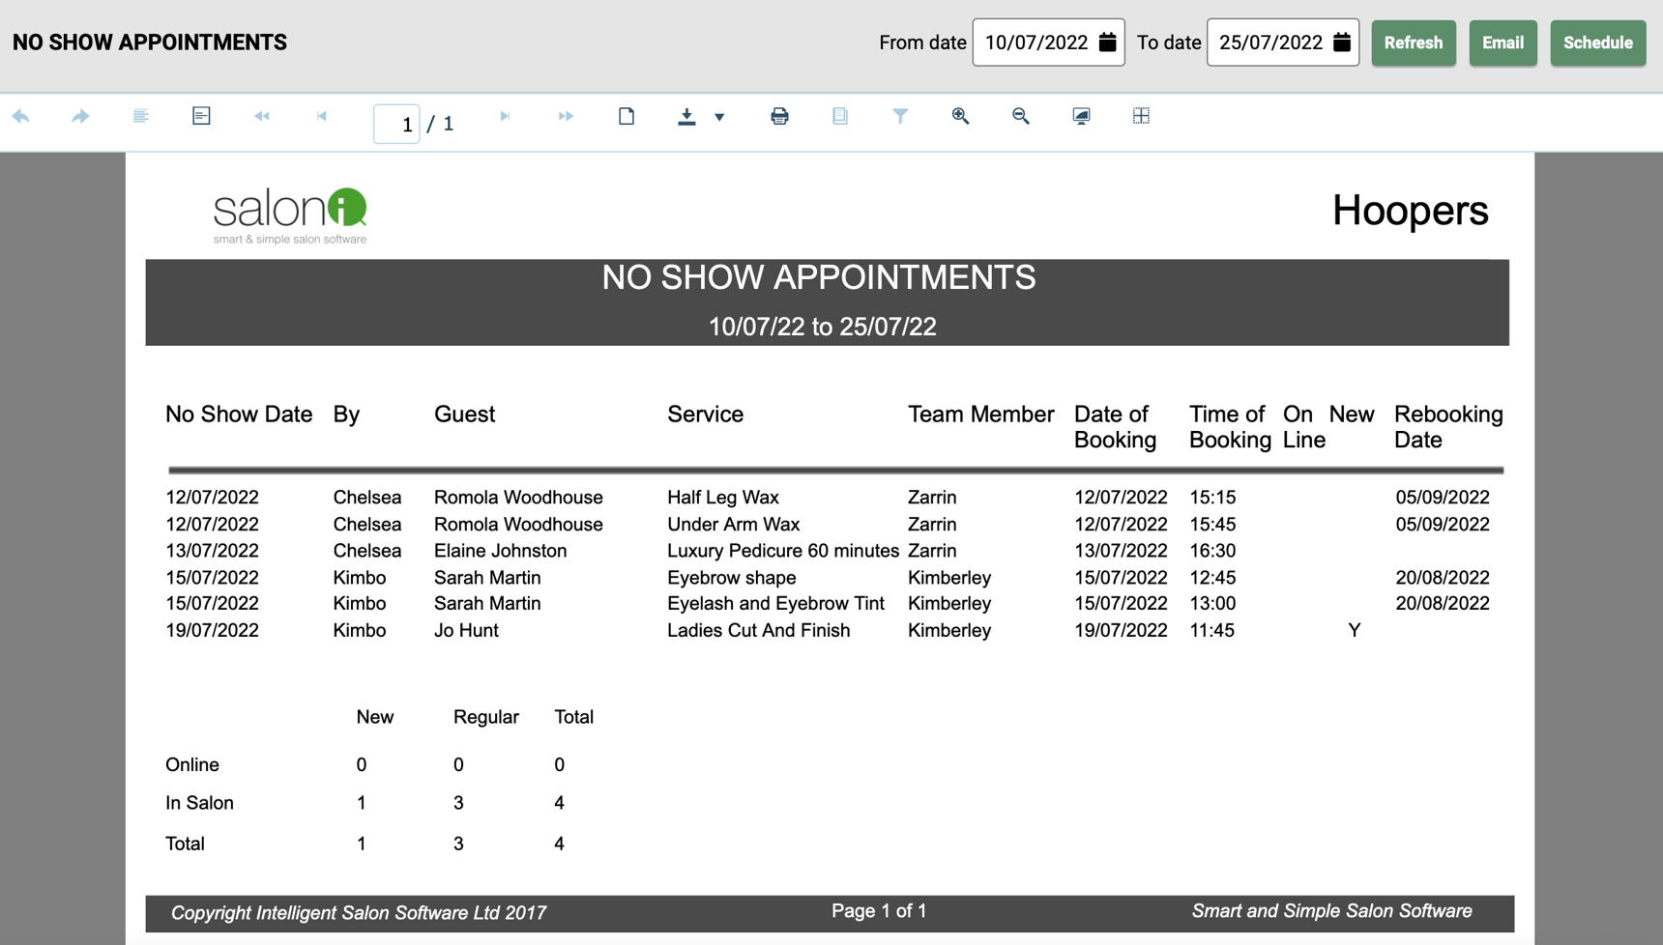The image size is (1663, 945).
Task: Open a new blank document
Action: (627, 116)
